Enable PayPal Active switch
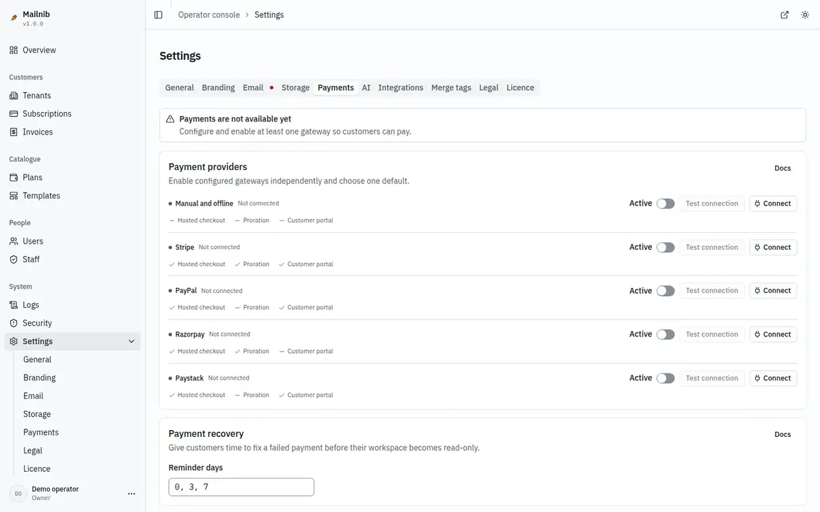Viewport: 820px width, 512px height. 666,291
